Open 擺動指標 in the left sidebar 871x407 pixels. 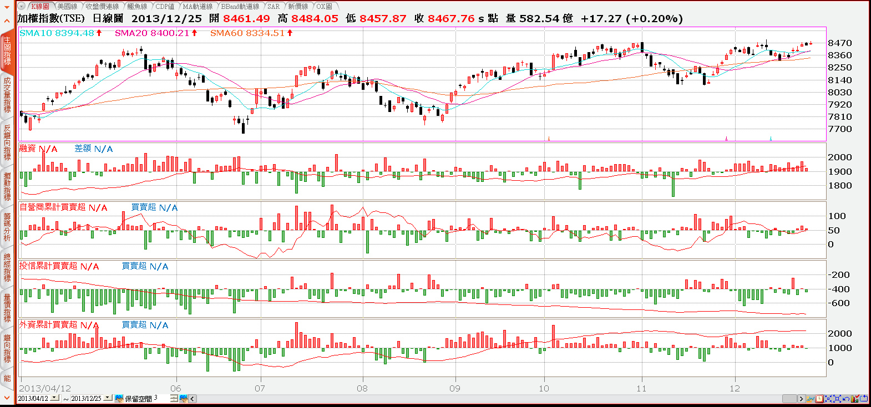click(x=7, y=186)
